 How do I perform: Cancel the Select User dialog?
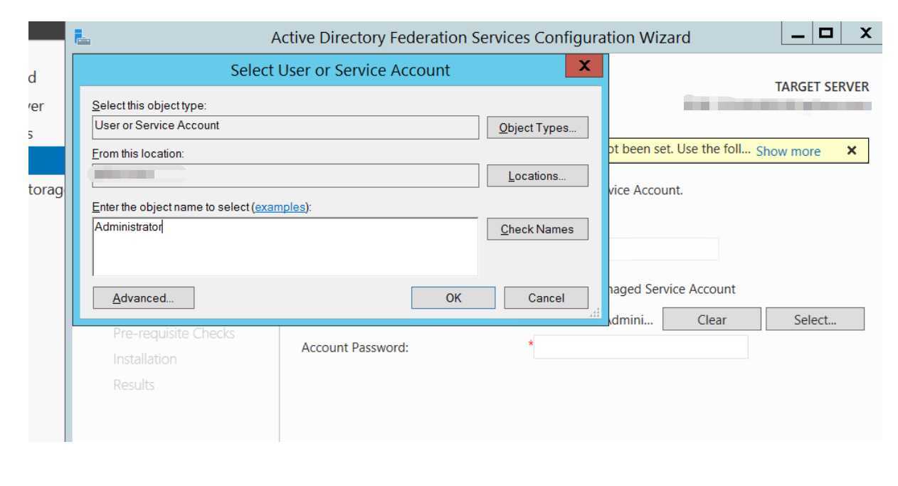(546, 297)
